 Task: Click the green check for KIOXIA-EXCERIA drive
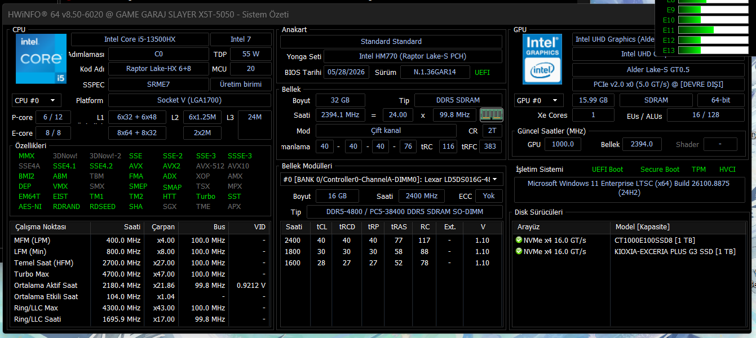click(x=519, y=251)
